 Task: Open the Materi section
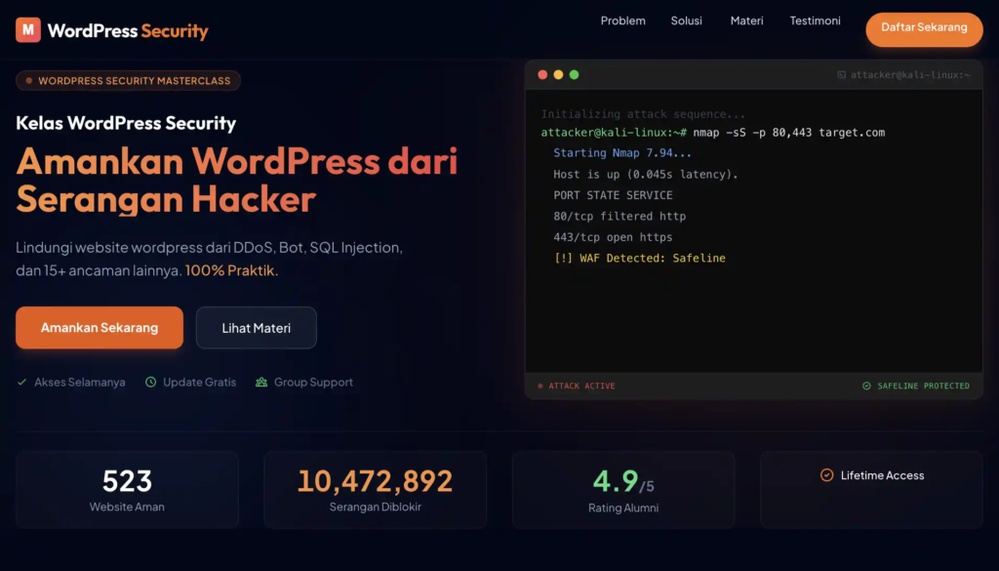[746, 20]
